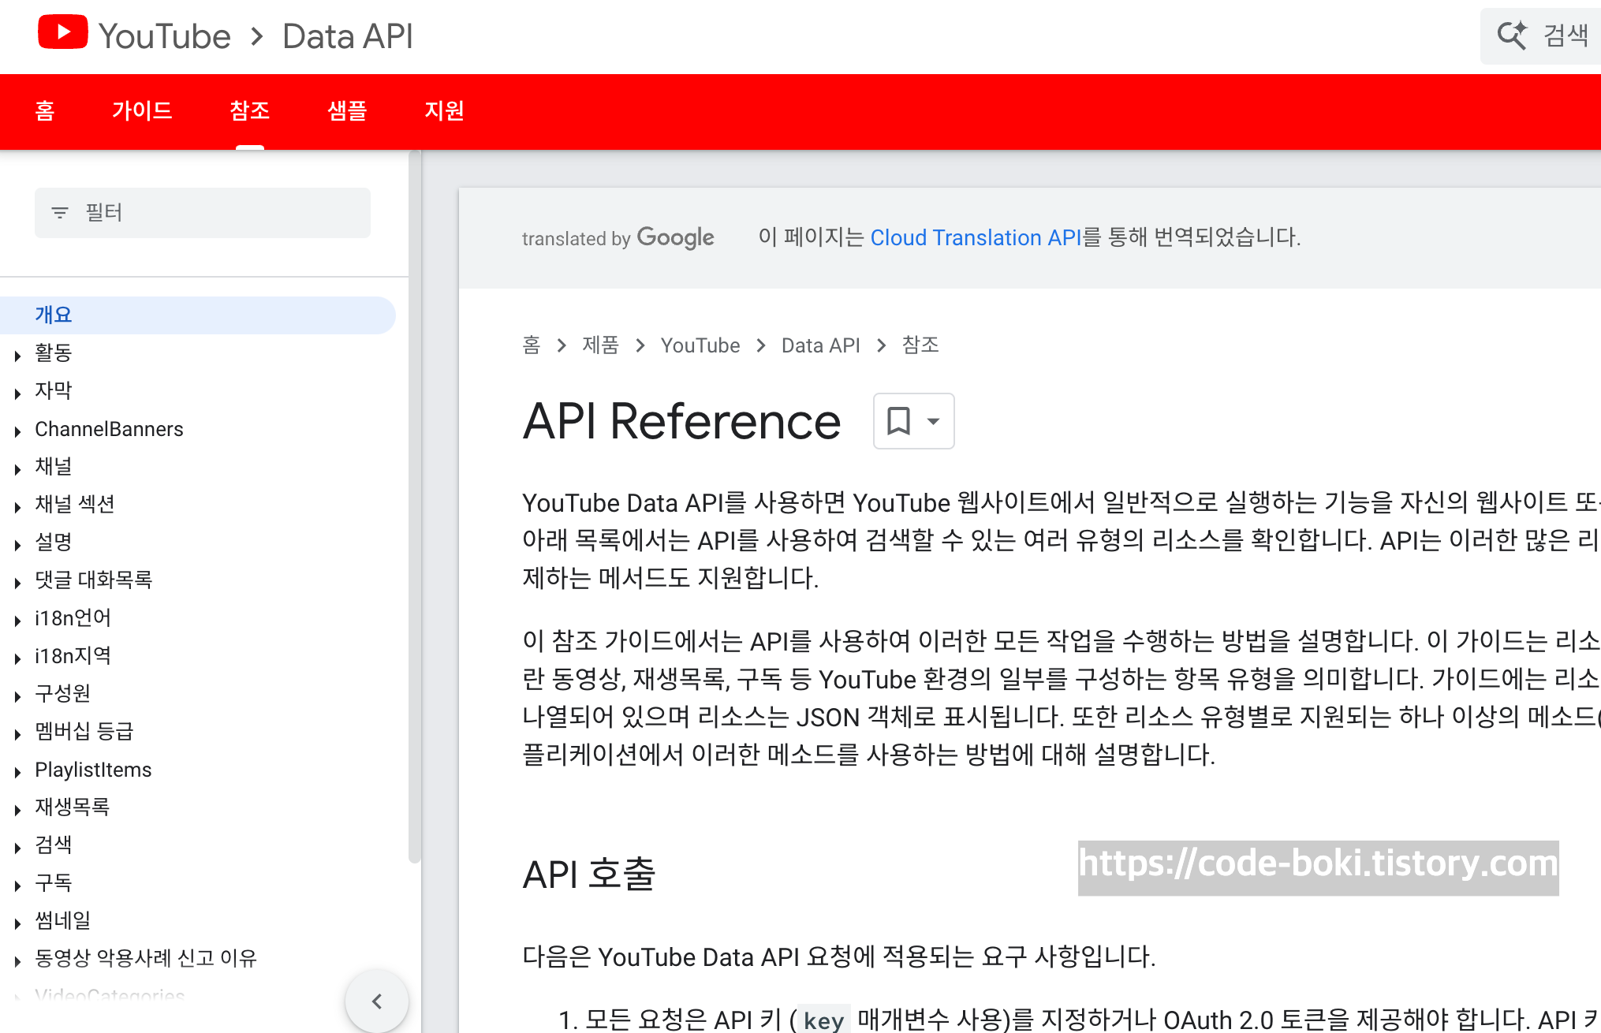
Task: Expand the PlaylistItems section
Action: click(x=17, y=772)
